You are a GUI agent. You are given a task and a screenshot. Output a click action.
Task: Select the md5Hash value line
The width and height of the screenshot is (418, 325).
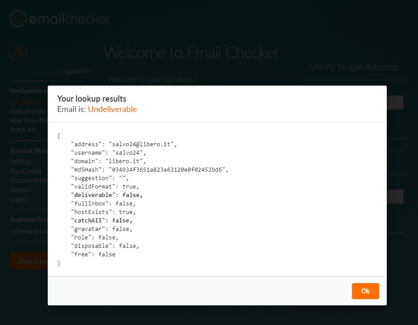click(x=149, y=170)
